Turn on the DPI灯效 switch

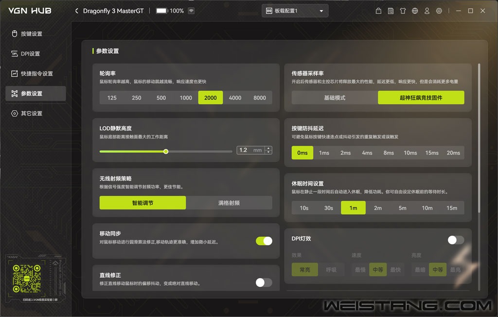point(456,240)
